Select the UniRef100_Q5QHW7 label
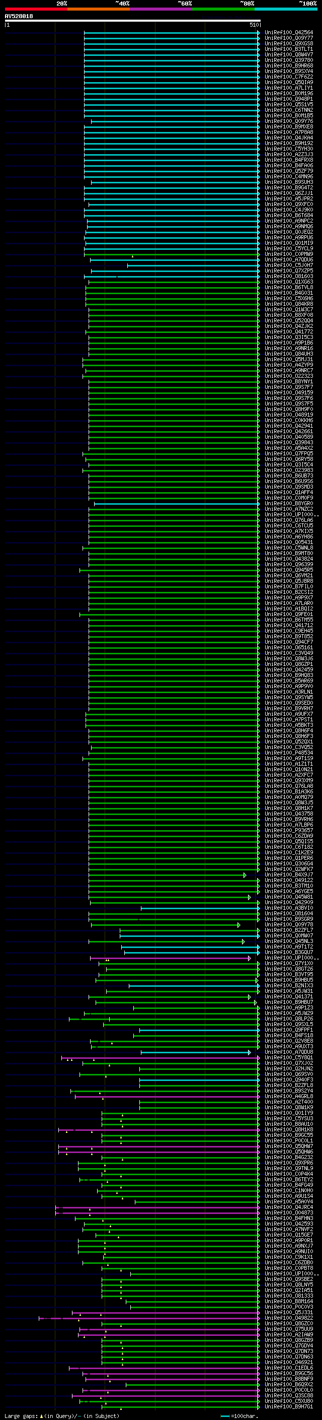Viewport: 322px width, 1420px height. (x=288, y=1146)
